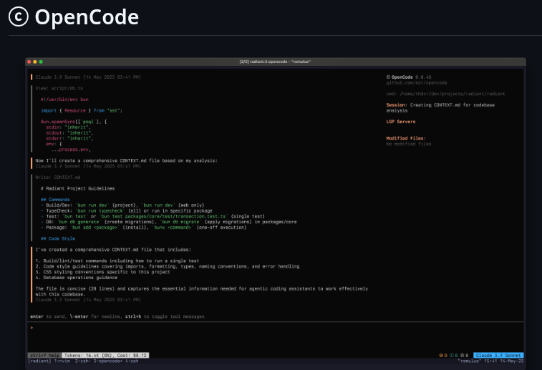Click the OpenCode copyright-circle logo in the page heading
The image size is (542, 370).
(19, 16)
